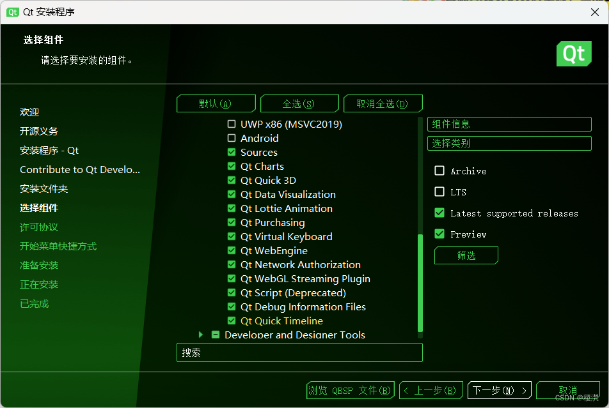Toggle Qt Network Authorization checkbox

pos(232,264)
